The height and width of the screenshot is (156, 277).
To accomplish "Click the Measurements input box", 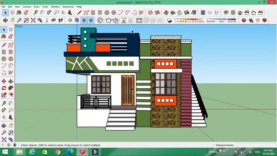I will pyautogui.click(x=255, y=145).
